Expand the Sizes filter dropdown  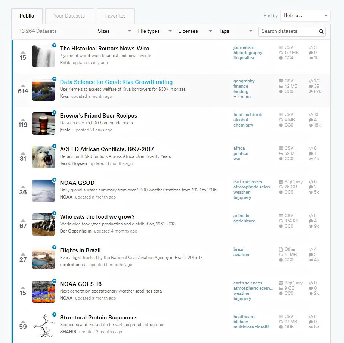(114, 31)
